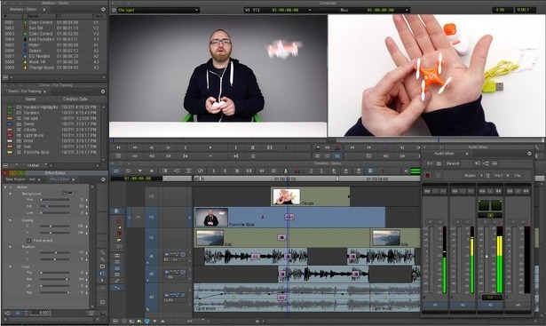Screen dimensions: 546x326
Task: Click the Creation Date column header in bin
Action: (75, 99)
